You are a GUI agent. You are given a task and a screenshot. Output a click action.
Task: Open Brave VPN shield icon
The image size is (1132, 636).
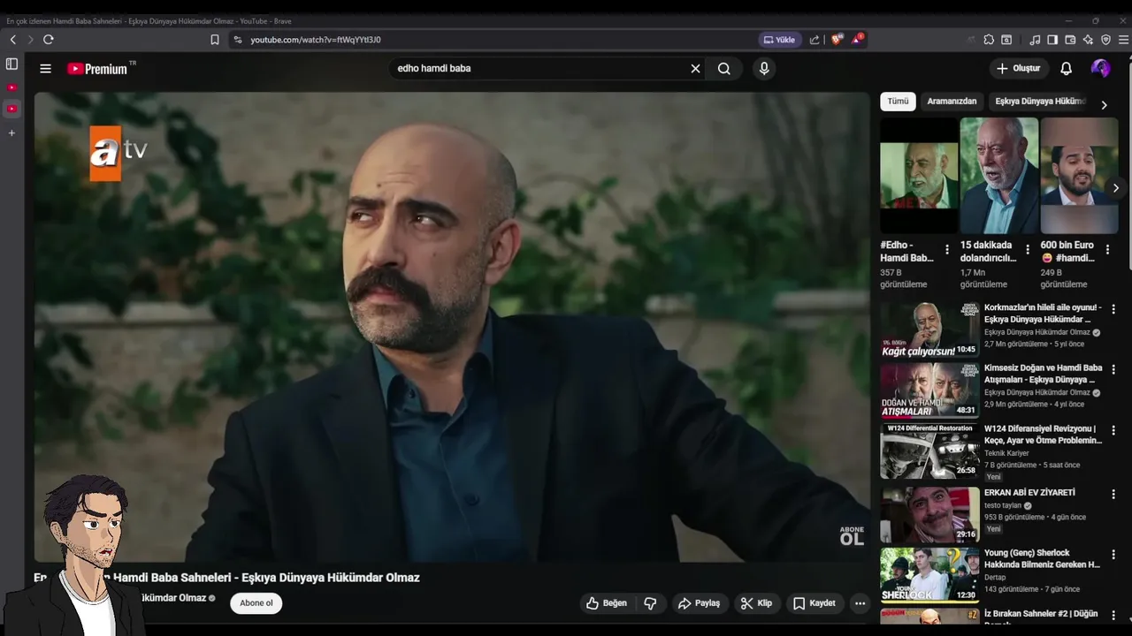point(1105,40)
